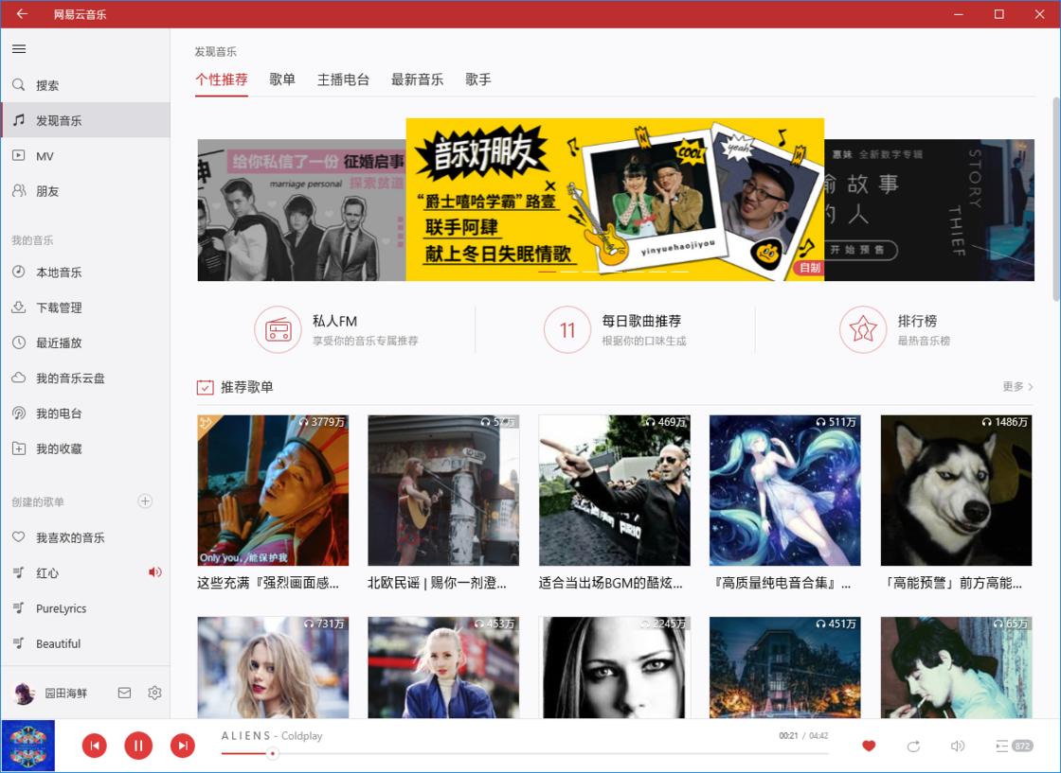Image resolution: width=1061 pixels, height=773 pixels.
Task: Add a new playlist with plus icon
Action: (145, 501)
